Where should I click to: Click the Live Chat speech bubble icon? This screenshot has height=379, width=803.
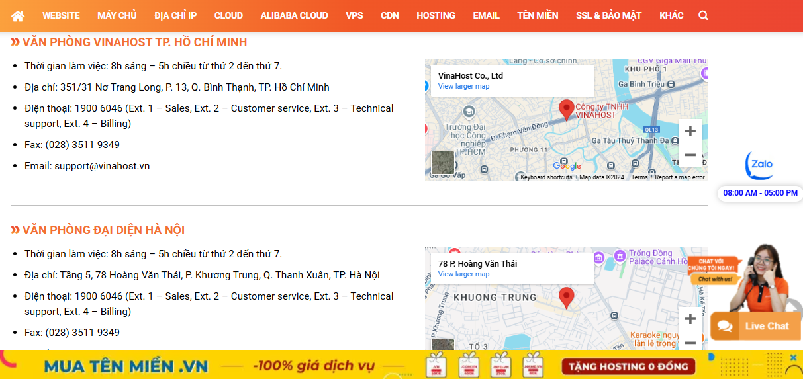click(x=726, y=326)
